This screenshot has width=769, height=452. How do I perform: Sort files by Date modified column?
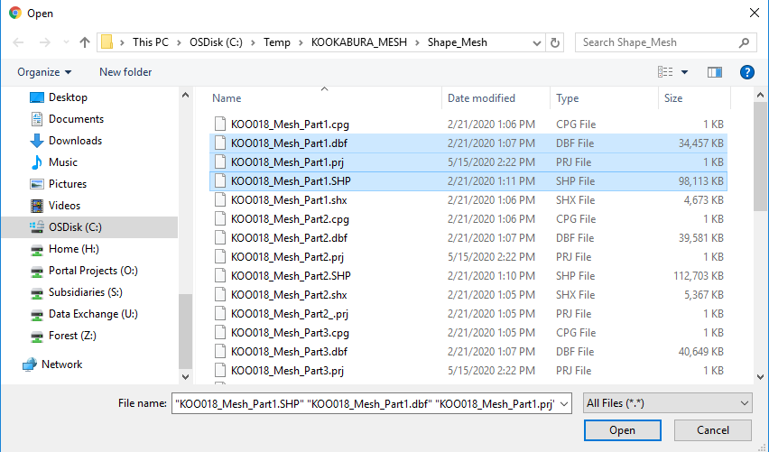pos(481,98)
